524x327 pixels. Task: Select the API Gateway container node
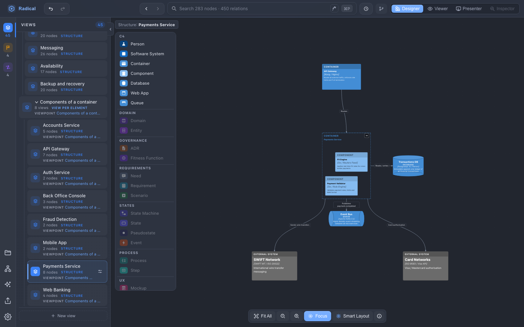[x=341, y=77]
